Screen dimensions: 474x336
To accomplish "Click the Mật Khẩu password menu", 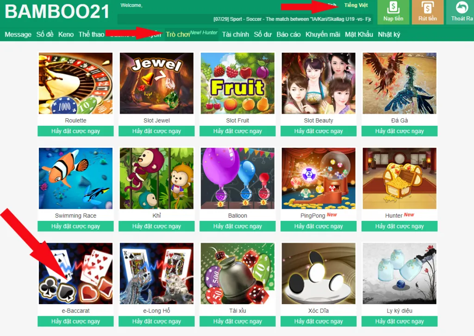I will [359, 34].
